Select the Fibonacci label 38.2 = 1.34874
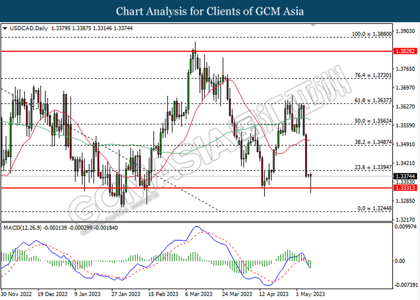This screenshot has height=300, width=420. click(373, 142)
